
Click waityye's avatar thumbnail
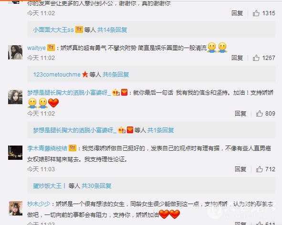15,52
